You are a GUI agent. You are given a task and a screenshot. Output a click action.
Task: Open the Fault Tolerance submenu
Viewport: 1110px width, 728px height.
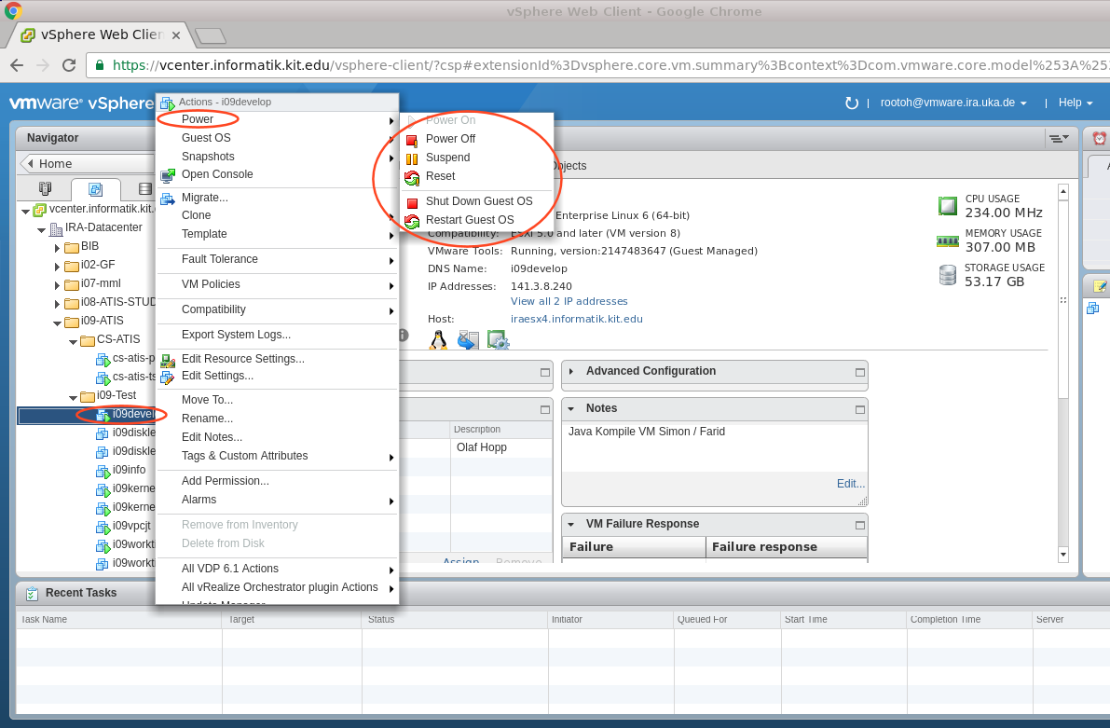pyautogui.click(x=277, y=259)
